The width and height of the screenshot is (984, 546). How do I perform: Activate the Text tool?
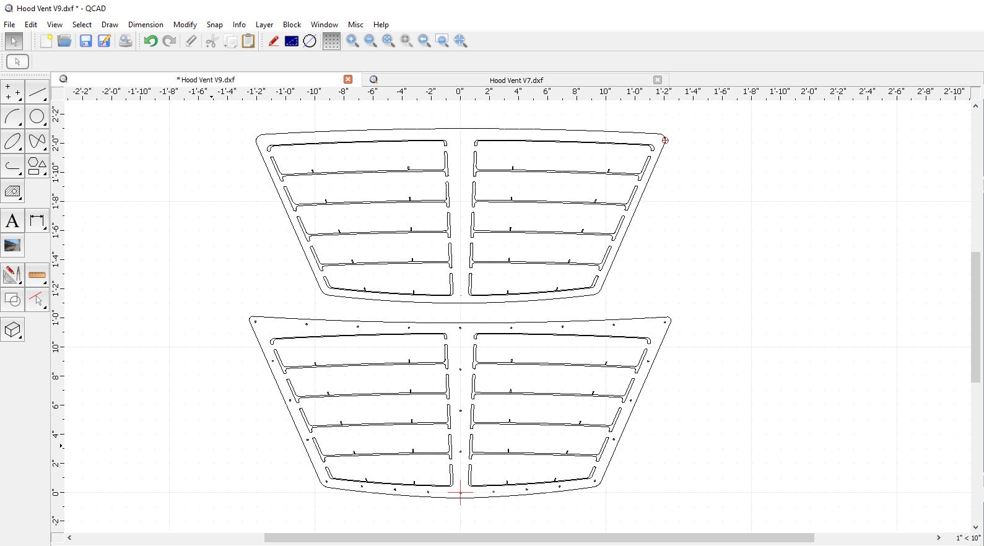pos(12,221)
